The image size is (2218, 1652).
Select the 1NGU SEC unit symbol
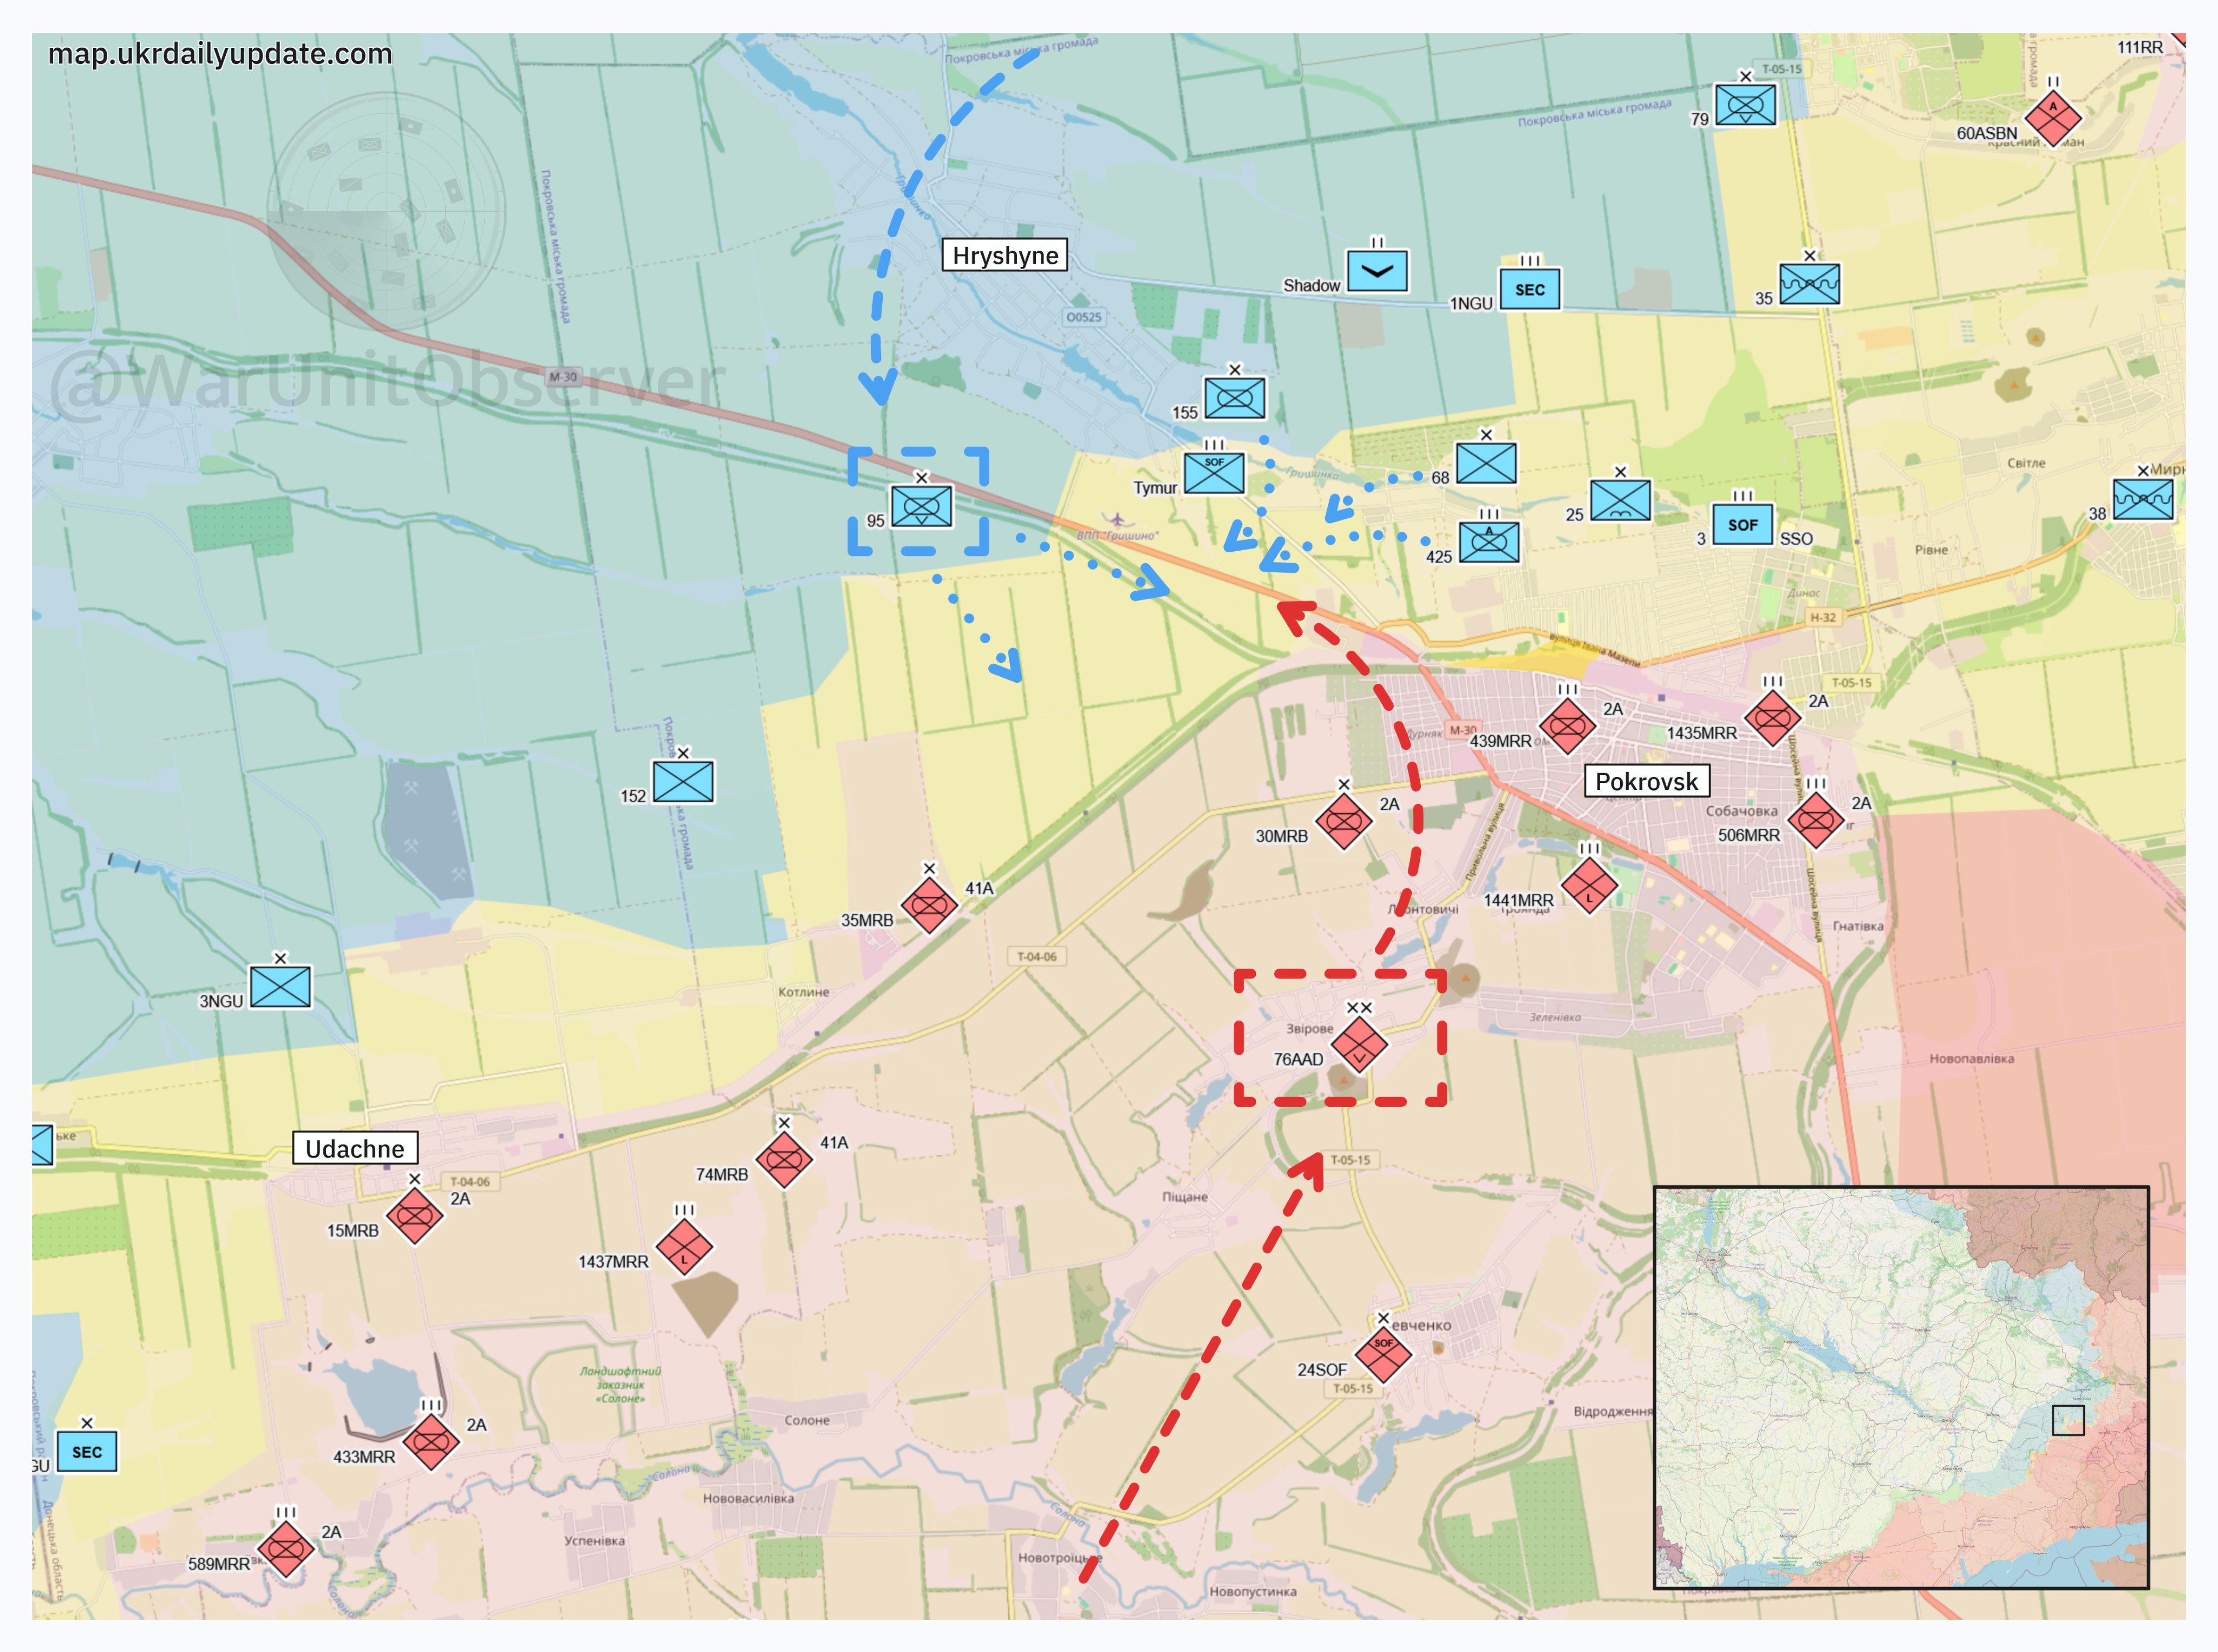(x=1529, y=289)
